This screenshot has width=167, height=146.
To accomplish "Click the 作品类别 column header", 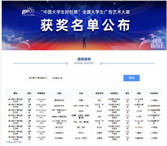I will click(x=154, y=93).
